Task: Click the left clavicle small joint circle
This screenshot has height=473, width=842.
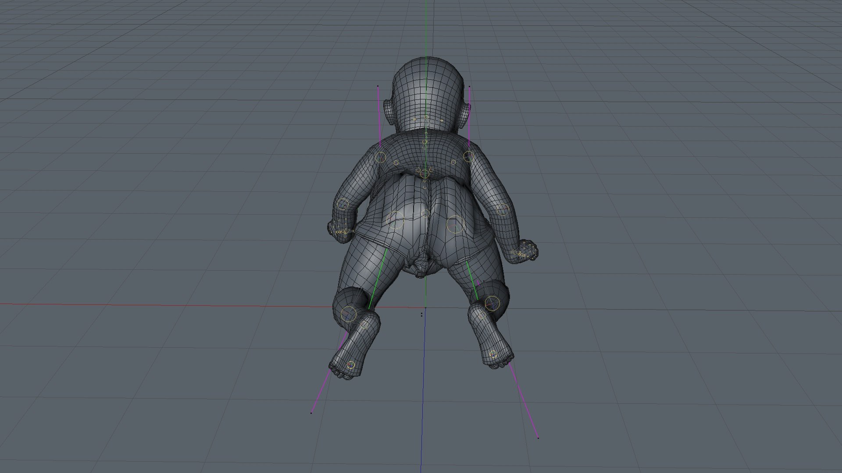Action: click(x=396, y=163)
